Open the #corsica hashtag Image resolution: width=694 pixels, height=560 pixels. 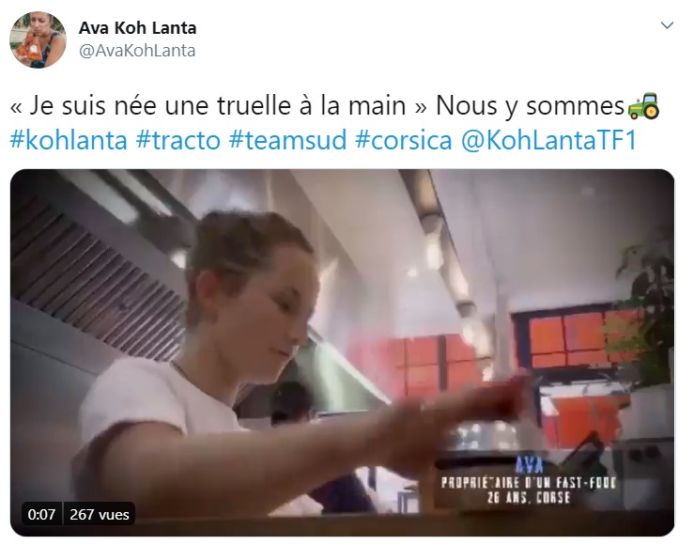point(404,140)
